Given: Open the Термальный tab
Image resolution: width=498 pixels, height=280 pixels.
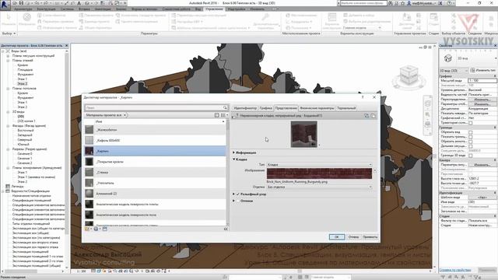Looking at the screenshot, I should 346,108.
